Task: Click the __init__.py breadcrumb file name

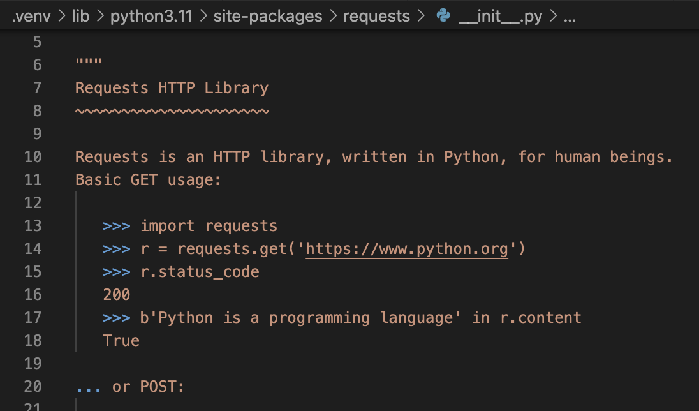Action: tap(499, 17)
